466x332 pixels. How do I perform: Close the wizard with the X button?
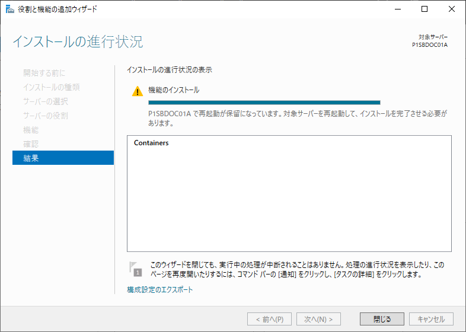[x=451, y=9]
